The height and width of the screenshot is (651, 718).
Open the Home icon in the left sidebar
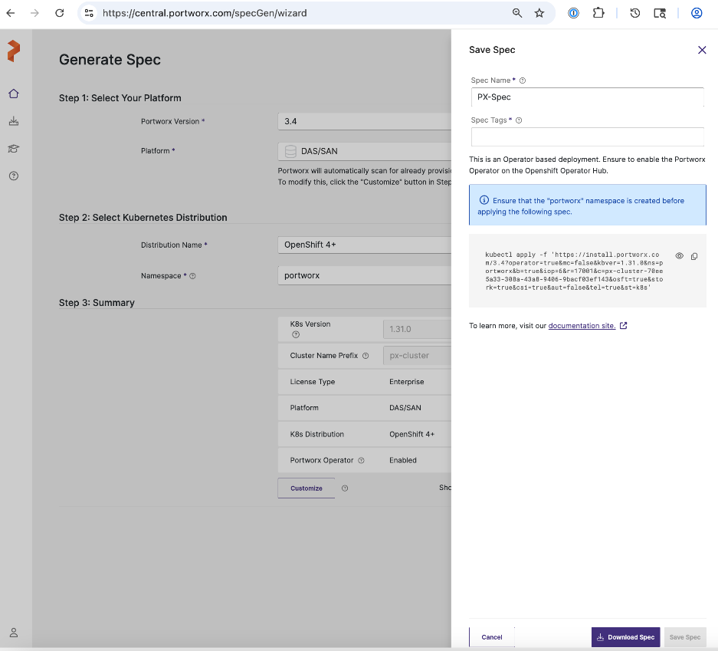(x=13, y=93)
